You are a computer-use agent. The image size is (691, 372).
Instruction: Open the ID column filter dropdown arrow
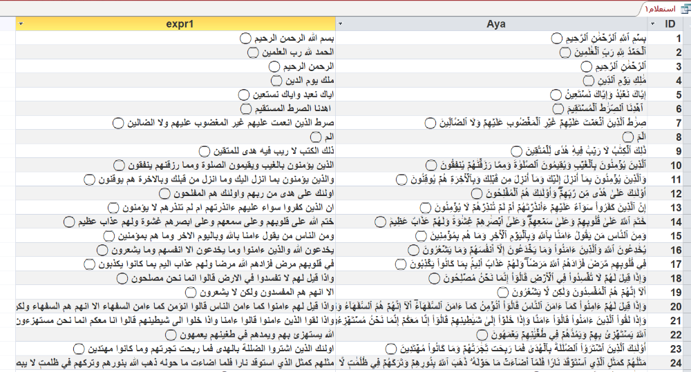click(x=653, y=24)
